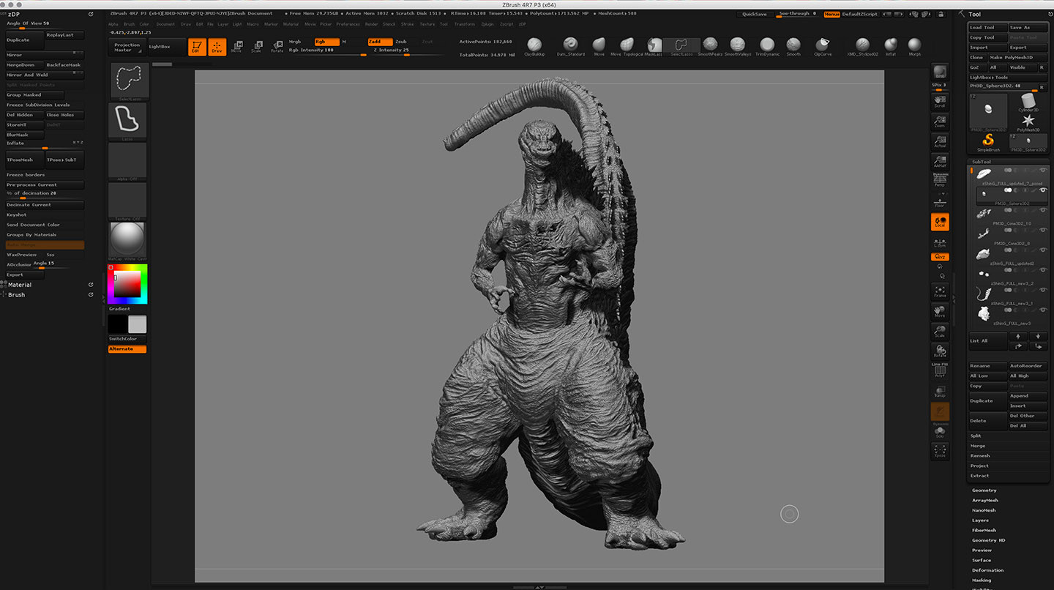Activate the Move transform mode in top shelf
1054x590 pixels.
pos(236,47)
